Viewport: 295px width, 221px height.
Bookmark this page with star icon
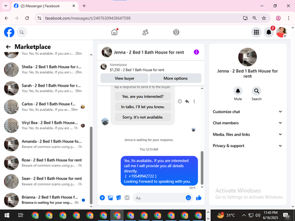(x=264, y=18)
